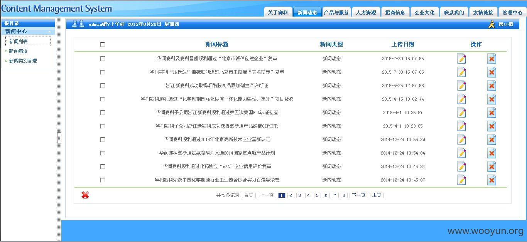Delete the news row dated 2015-4-1 10:23:05
This screenshot has height=242, width=527.
tap(492, 126)
